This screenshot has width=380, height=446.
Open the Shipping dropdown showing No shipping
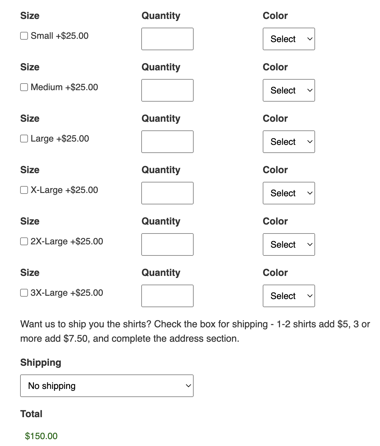point(107,386)
